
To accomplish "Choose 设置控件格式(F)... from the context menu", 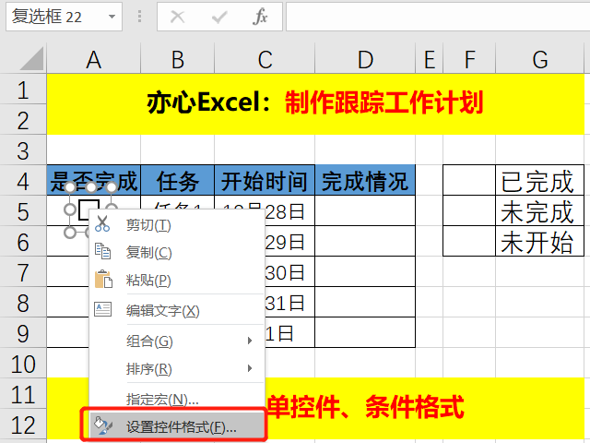I will (177, 426).
